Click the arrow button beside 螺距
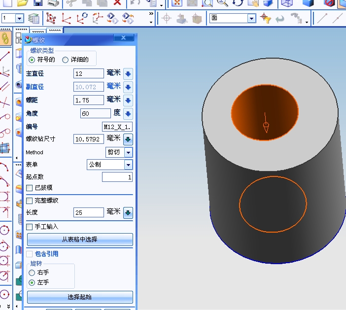346x310 pixels. click(128, 101)
